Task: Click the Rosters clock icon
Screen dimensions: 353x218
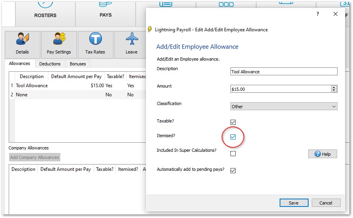Action: click(x=45, y=4)
